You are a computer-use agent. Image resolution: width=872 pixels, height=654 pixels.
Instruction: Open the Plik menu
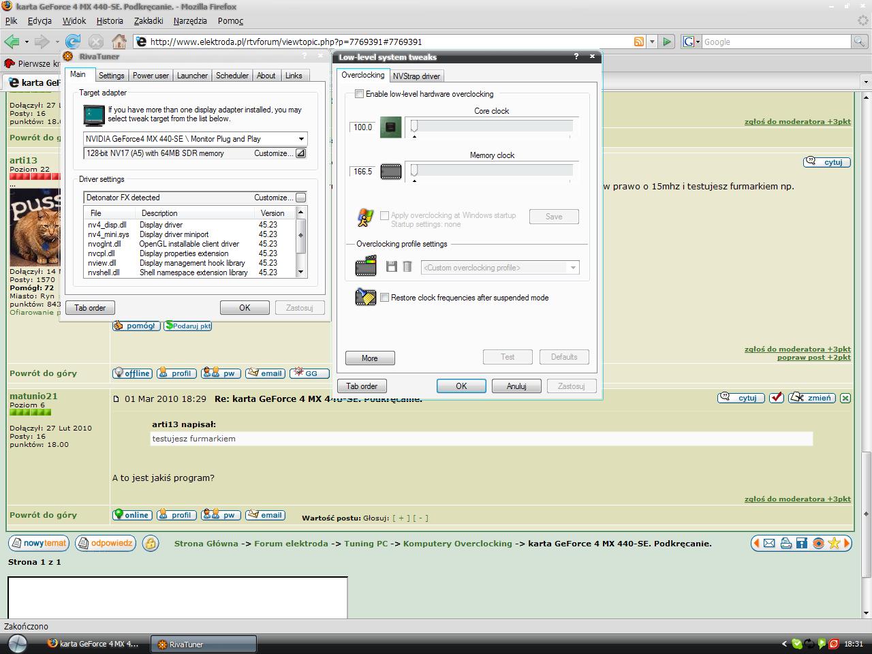pos(12,21)
